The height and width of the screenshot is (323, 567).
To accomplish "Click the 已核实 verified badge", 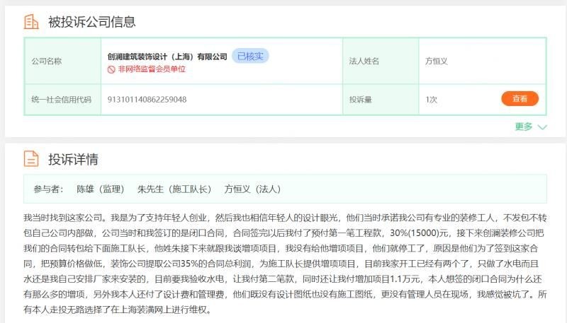I will click(x=249, y=56).
